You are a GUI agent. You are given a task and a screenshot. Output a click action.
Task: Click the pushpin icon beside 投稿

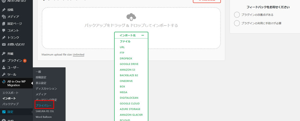tap(4, 10)
